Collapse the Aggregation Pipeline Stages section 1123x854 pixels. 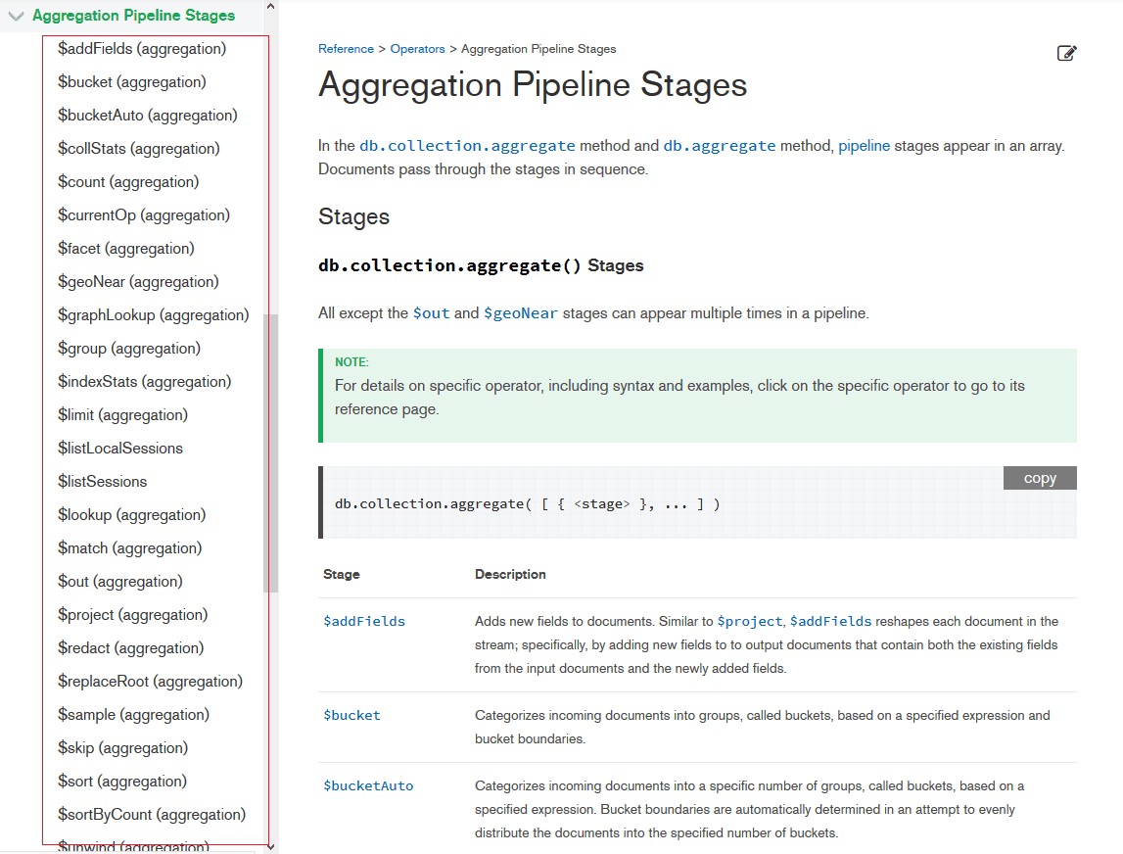15,15
